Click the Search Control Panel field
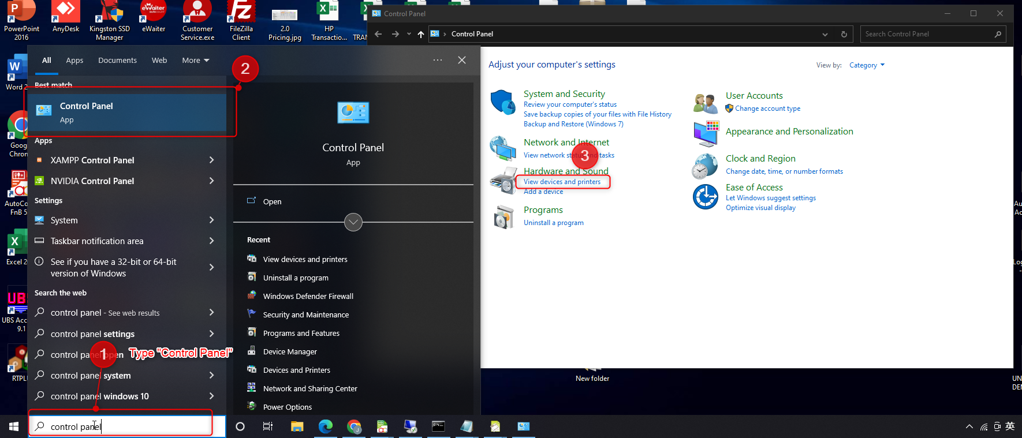The image size is (1022, 438). click(927, 34)
